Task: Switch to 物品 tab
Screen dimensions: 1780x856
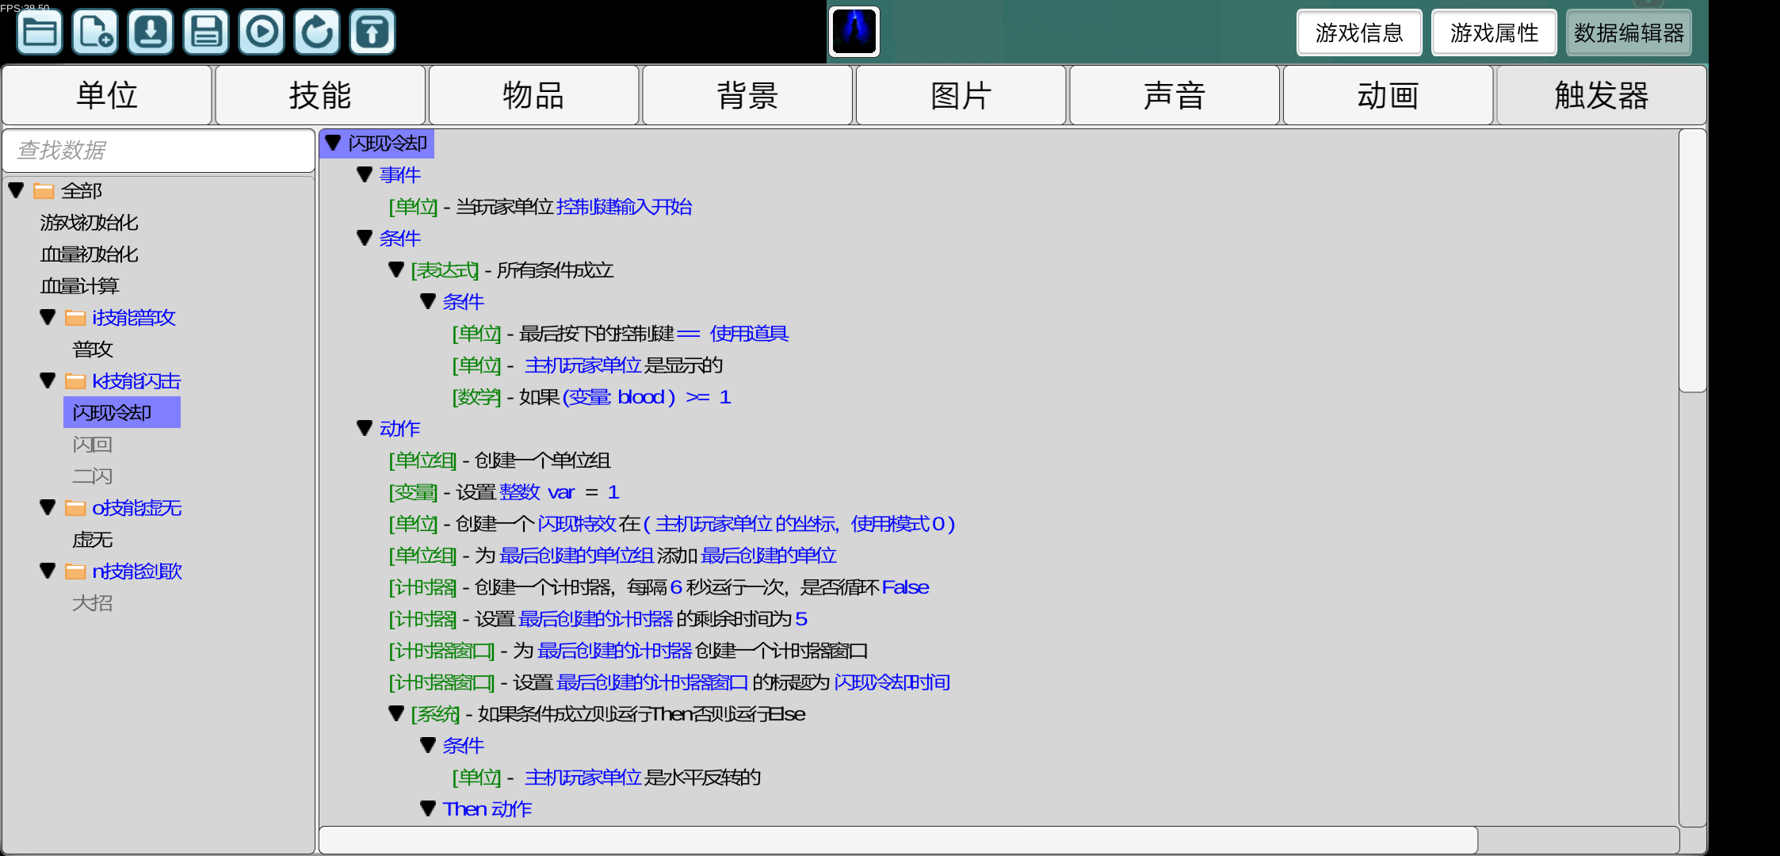Action: click(x=533, y=95)
